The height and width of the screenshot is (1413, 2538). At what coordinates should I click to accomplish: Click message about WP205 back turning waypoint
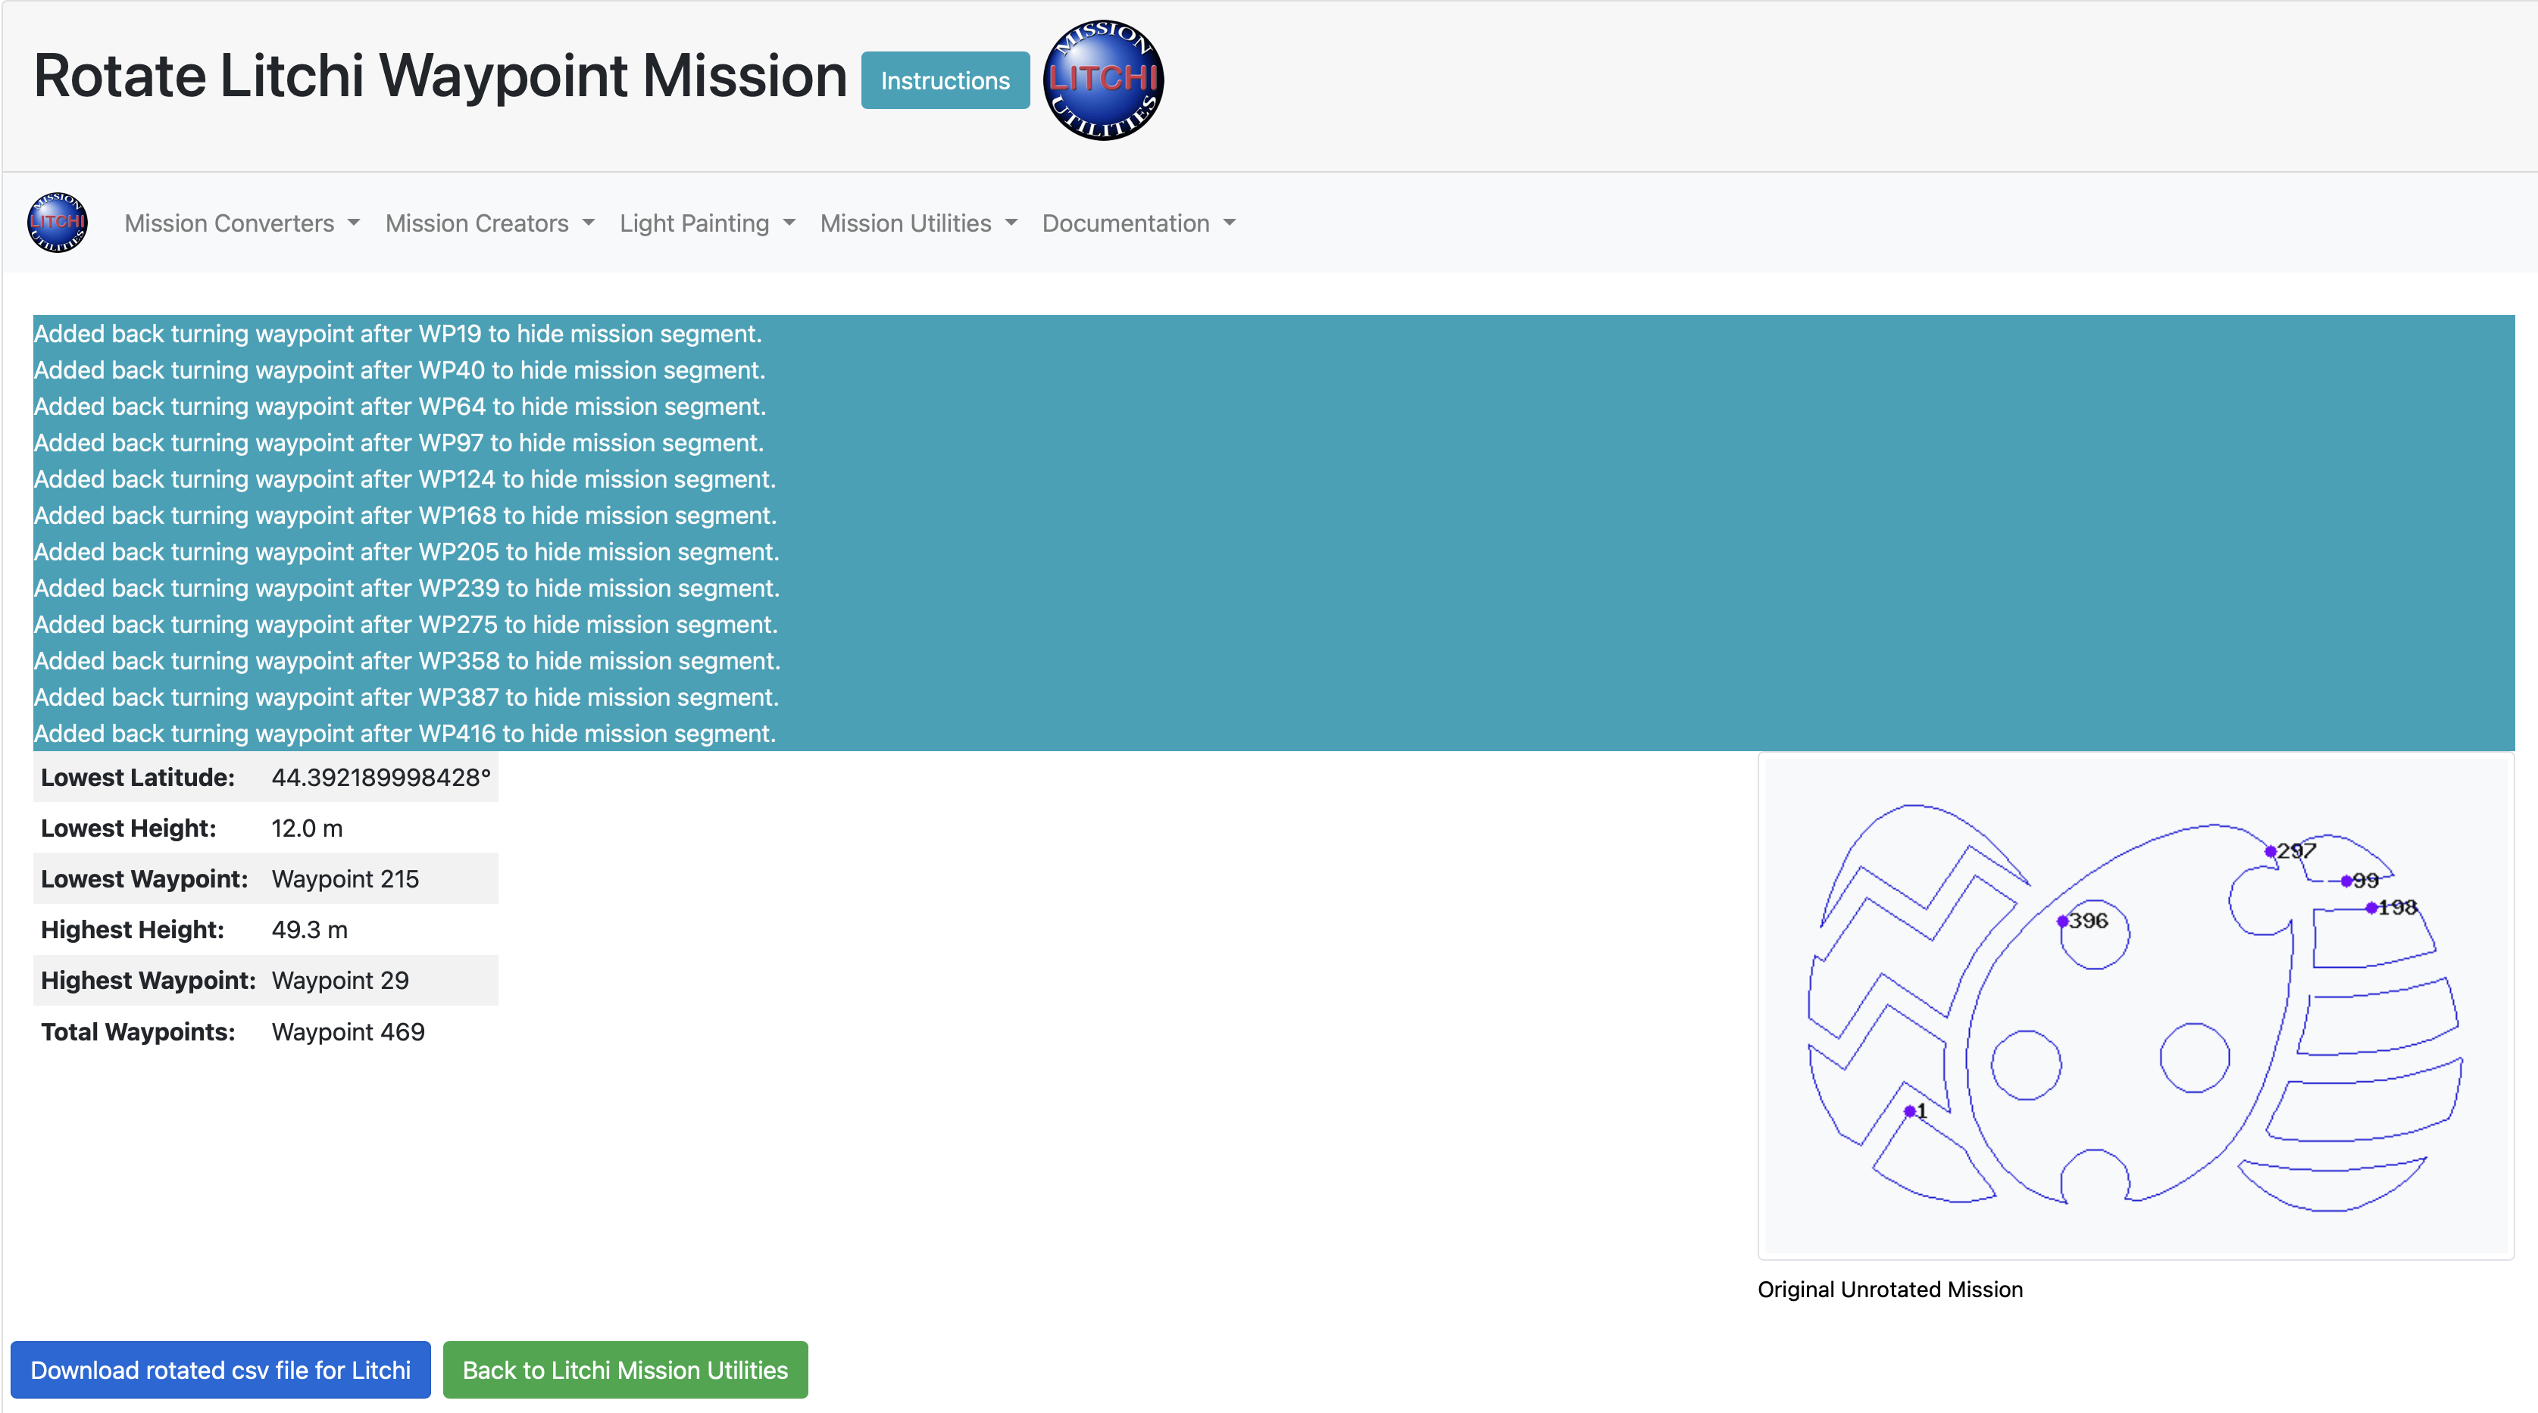tap(407, 552)
